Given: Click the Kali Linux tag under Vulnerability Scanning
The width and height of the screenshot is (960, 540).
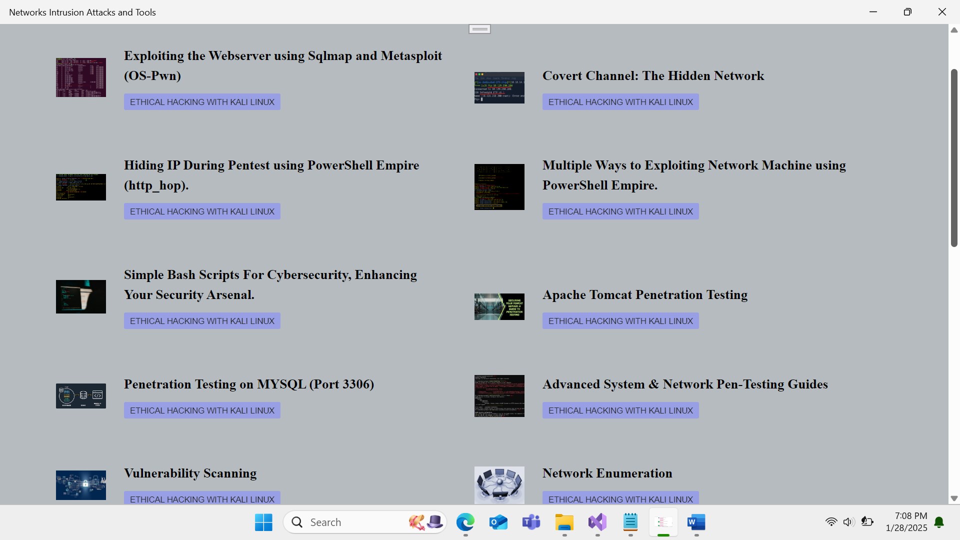Looking at the screenshot, I should coord(202,498).
